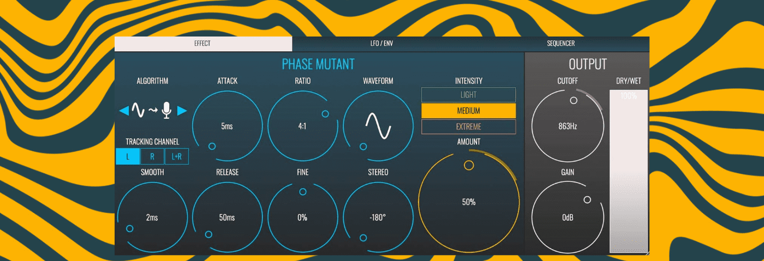Click the Amount label
This screenshot has height=261, width=764.
[x=469, y=142]
